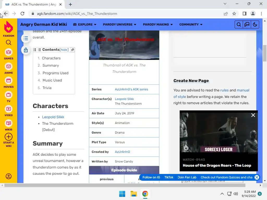Screen dimensions: 267x200
Task: Bookmark this page star icon
Action: (x=234, y=14)
